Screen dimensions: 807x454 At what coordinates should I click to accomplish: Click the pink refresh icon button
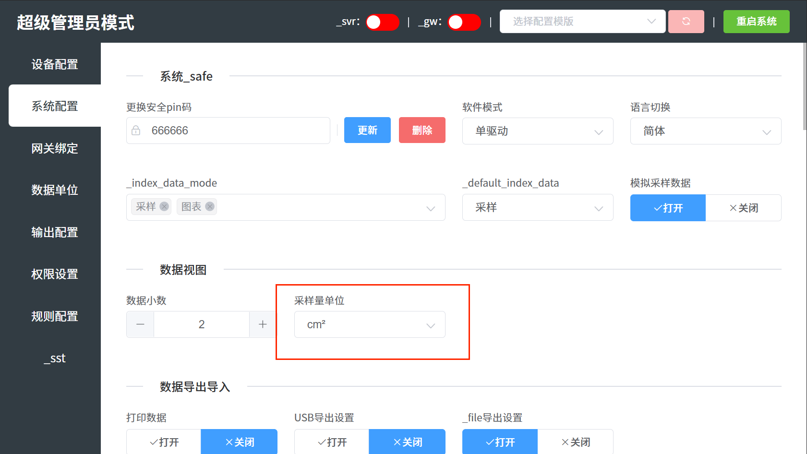point(686,22)
